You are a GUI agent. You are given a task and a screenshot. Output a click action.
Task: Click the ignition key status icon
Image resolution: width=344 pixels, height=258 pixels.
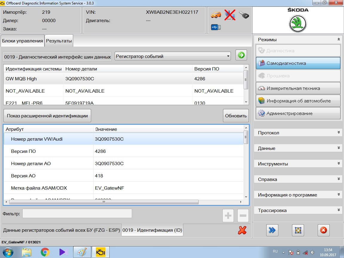tap(244, 15)
